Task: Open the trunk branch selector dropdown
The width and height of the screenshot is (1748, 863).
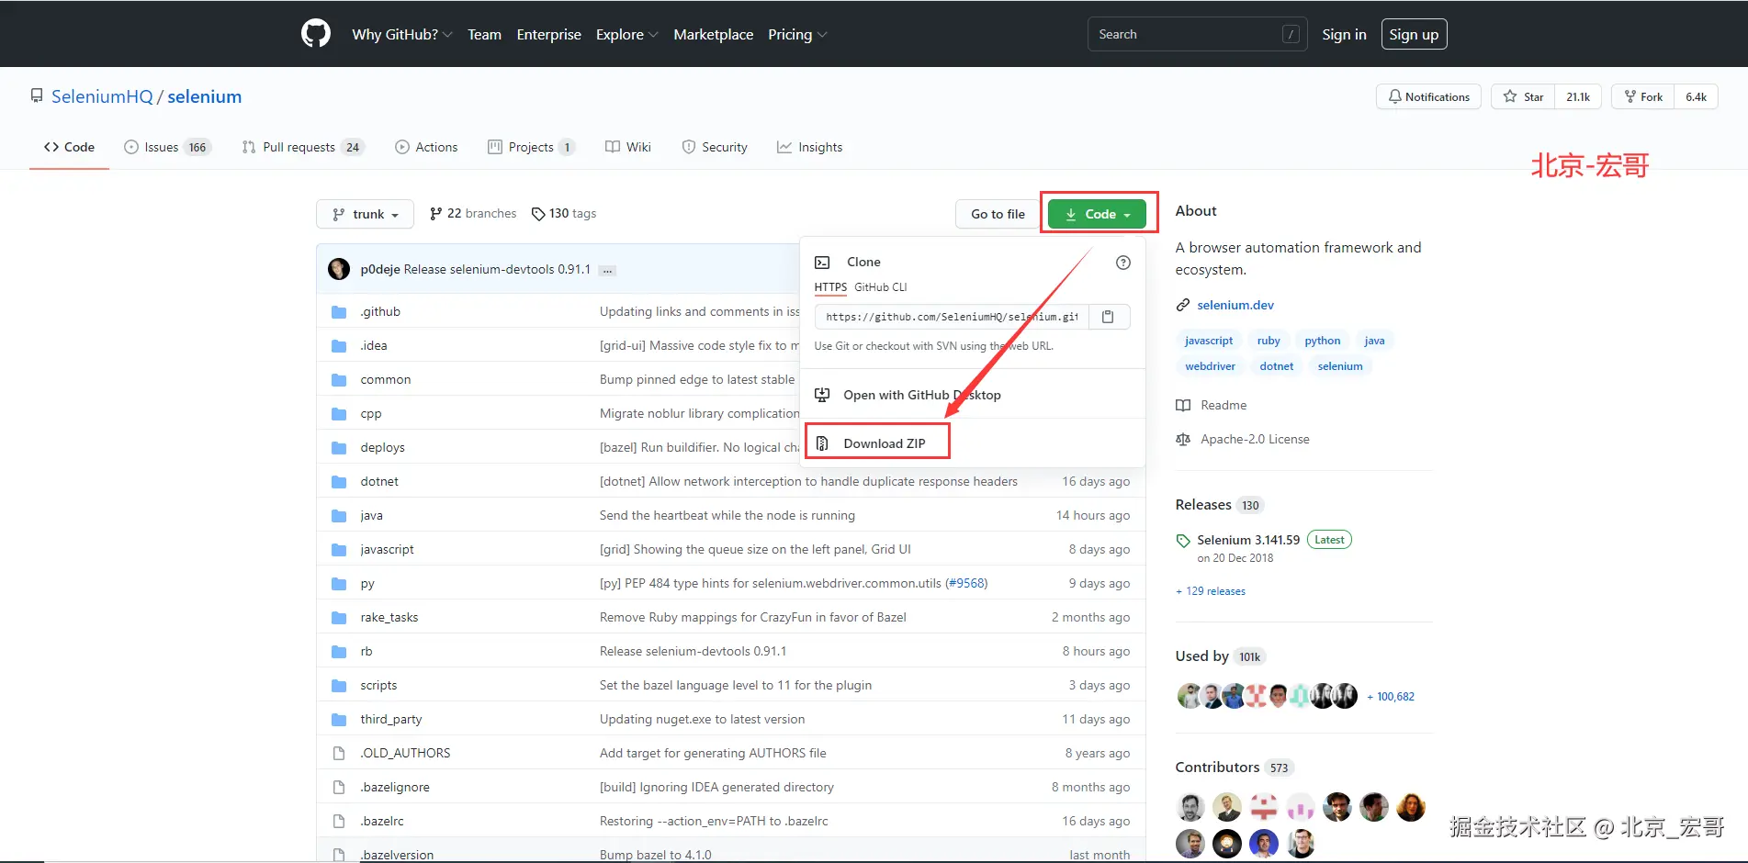Action: point(365,214)
